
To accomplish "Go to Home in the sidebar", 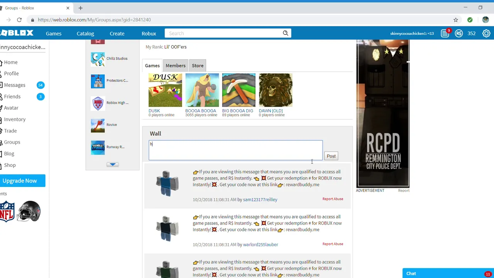I will pyautogui.click(x=11, y=62).
